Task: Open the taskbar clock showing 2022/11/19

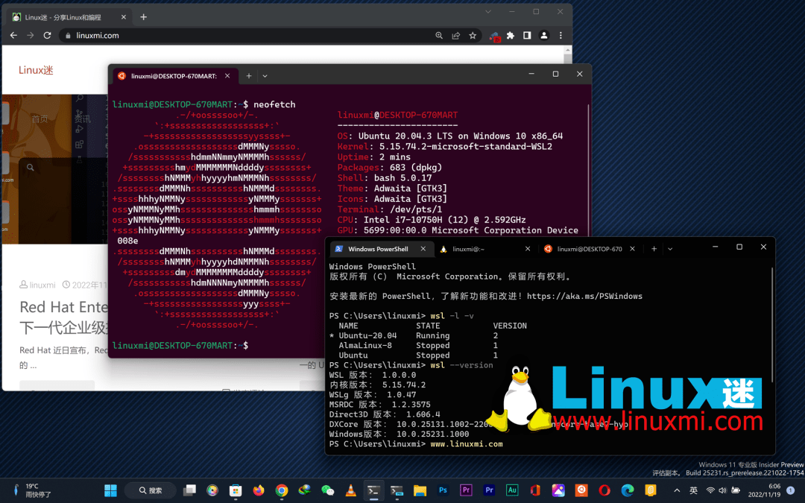Action: [x=764, y=490]
